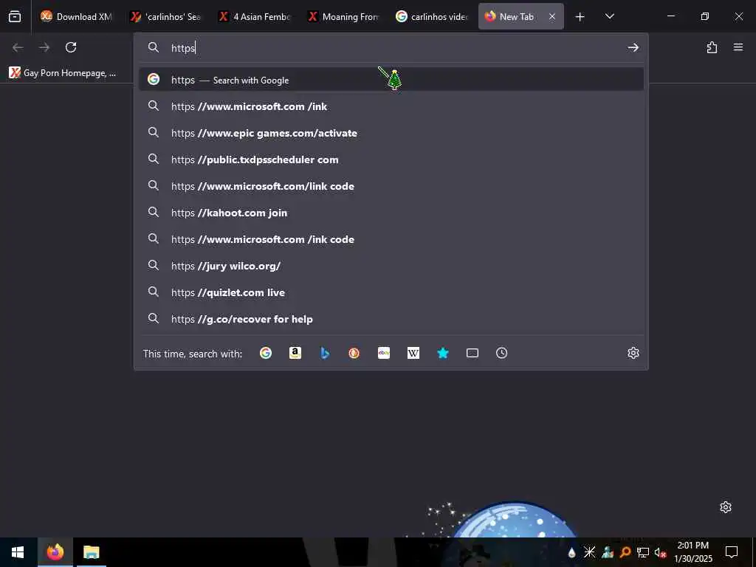Open the Gay Porn Homepage bookmark
Image resolution: width=756 pixels, height=567 pixels.
tap(63, 73)
